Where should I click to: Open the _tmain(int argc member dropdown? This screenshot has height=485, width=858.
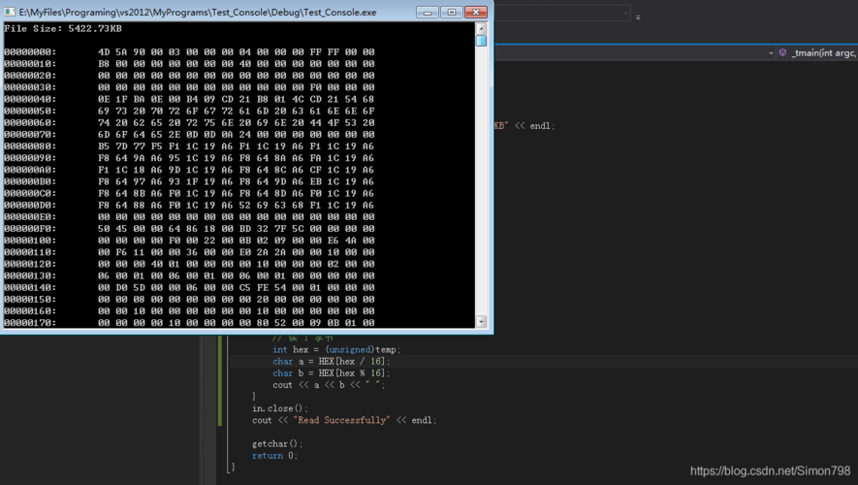click(x=824, y=52)
